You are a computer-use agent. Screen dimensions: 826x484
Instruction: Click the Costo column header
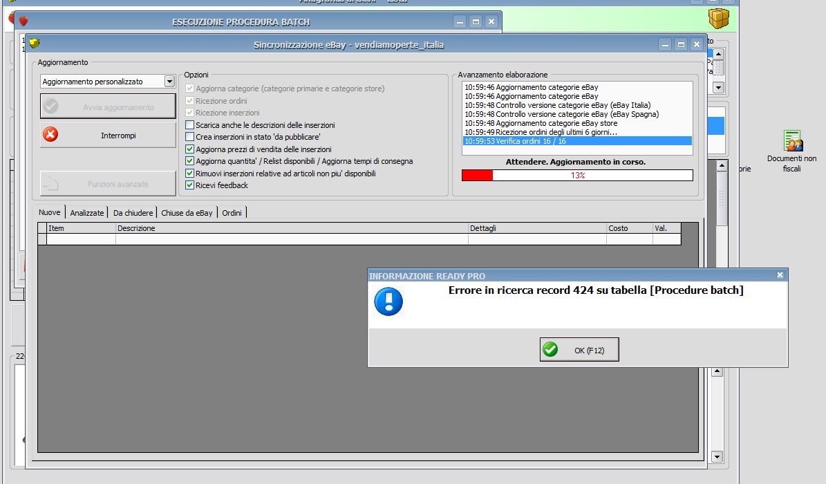click(x=630, y=228)
